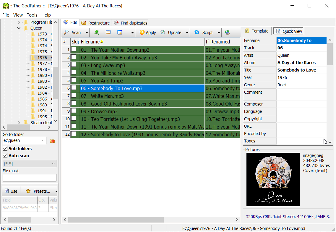Sort by the Filename column header
Screen dimensions: 336x232
click(x=142, y=42)
